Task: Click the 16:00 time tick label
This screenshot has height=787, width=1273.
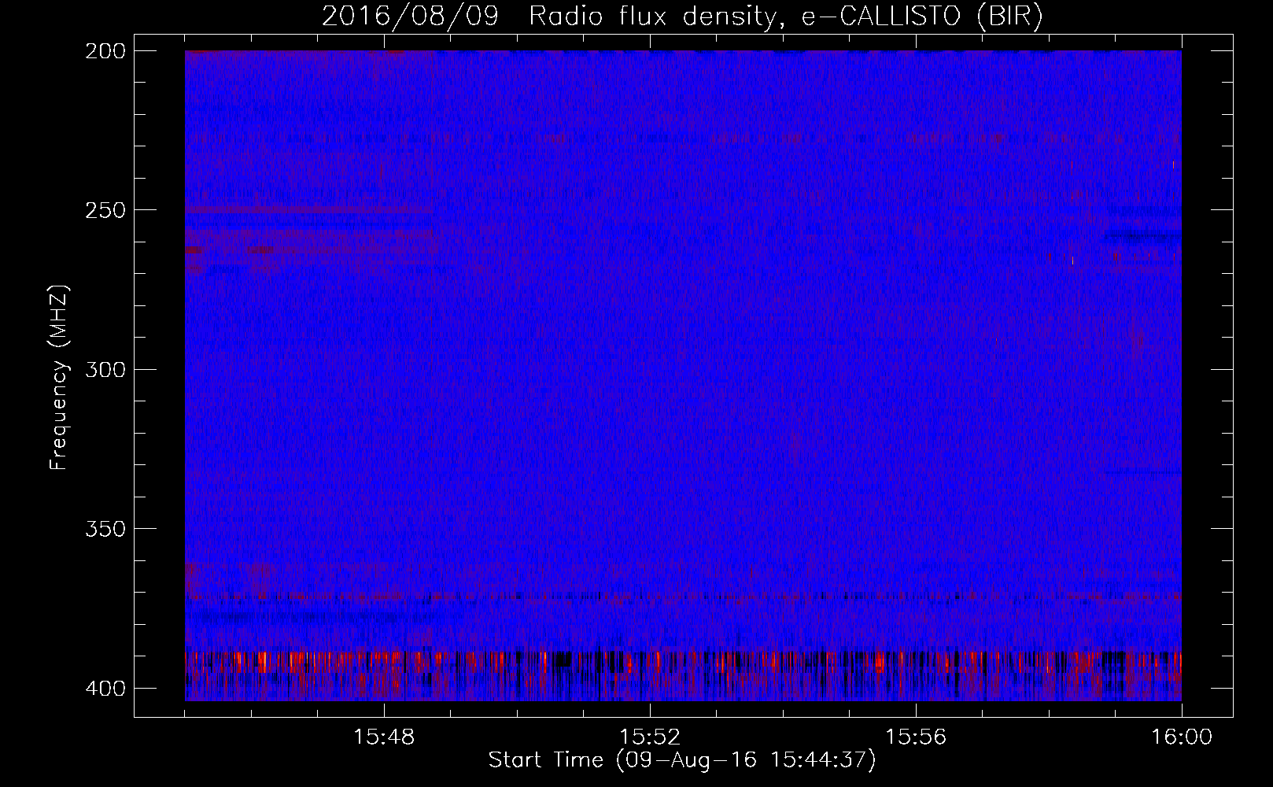Action: [1182, 737]
